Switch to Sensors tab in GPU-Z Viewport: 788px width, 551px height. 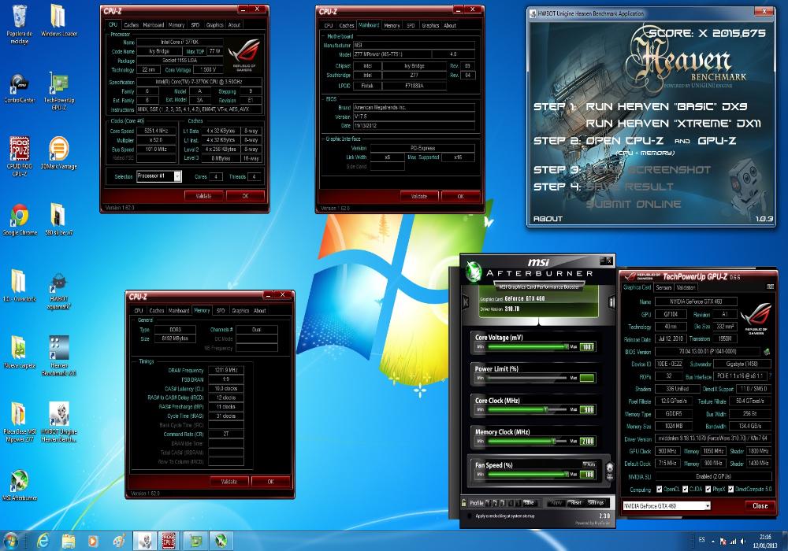click(663, 287)
